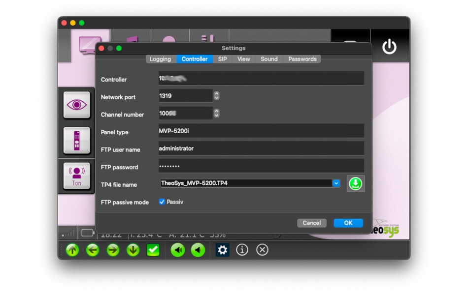
Task: Select the Ton sound panel in the sidebar
Action: click(x=76, y=176)
